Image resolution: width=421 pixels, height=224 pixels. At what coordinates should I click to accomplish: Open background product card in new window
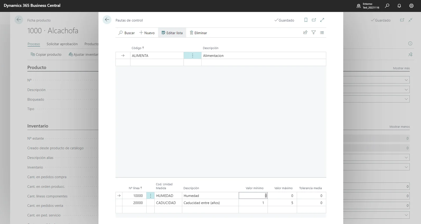pos(402,20)
